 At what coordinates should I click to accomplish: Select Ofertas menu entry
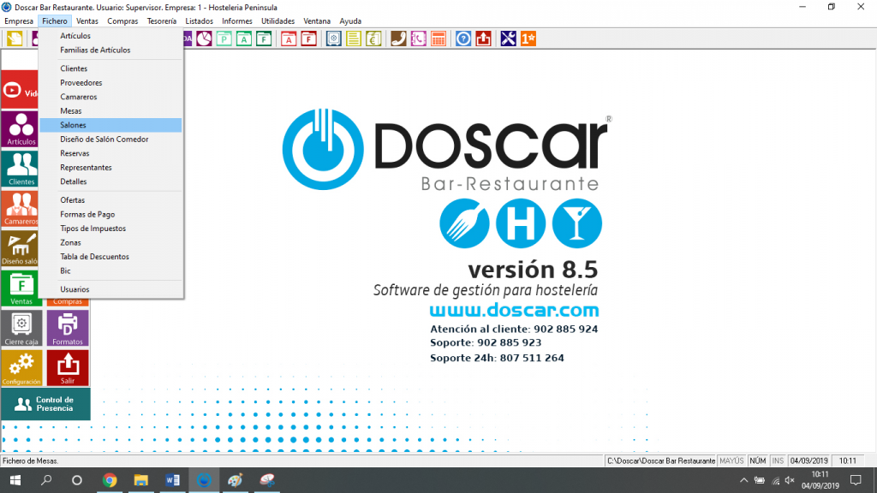click(110, 200)
